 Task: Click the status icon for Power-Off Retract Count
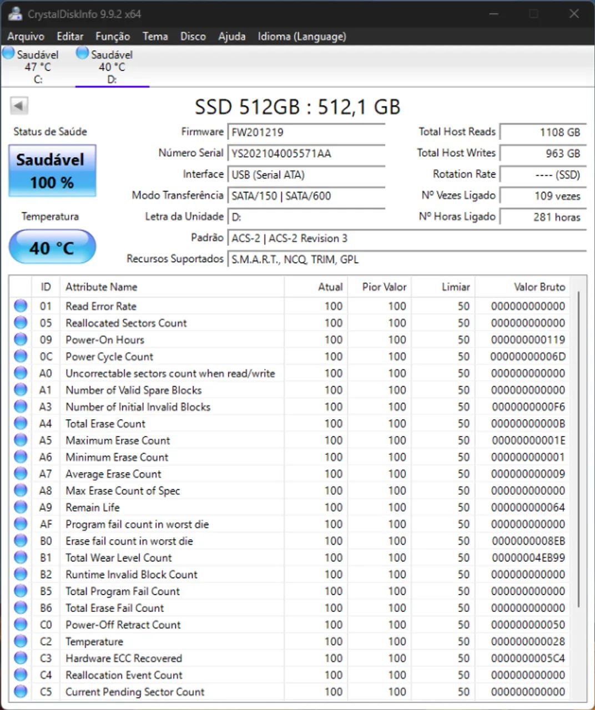[x=21, y=625]
